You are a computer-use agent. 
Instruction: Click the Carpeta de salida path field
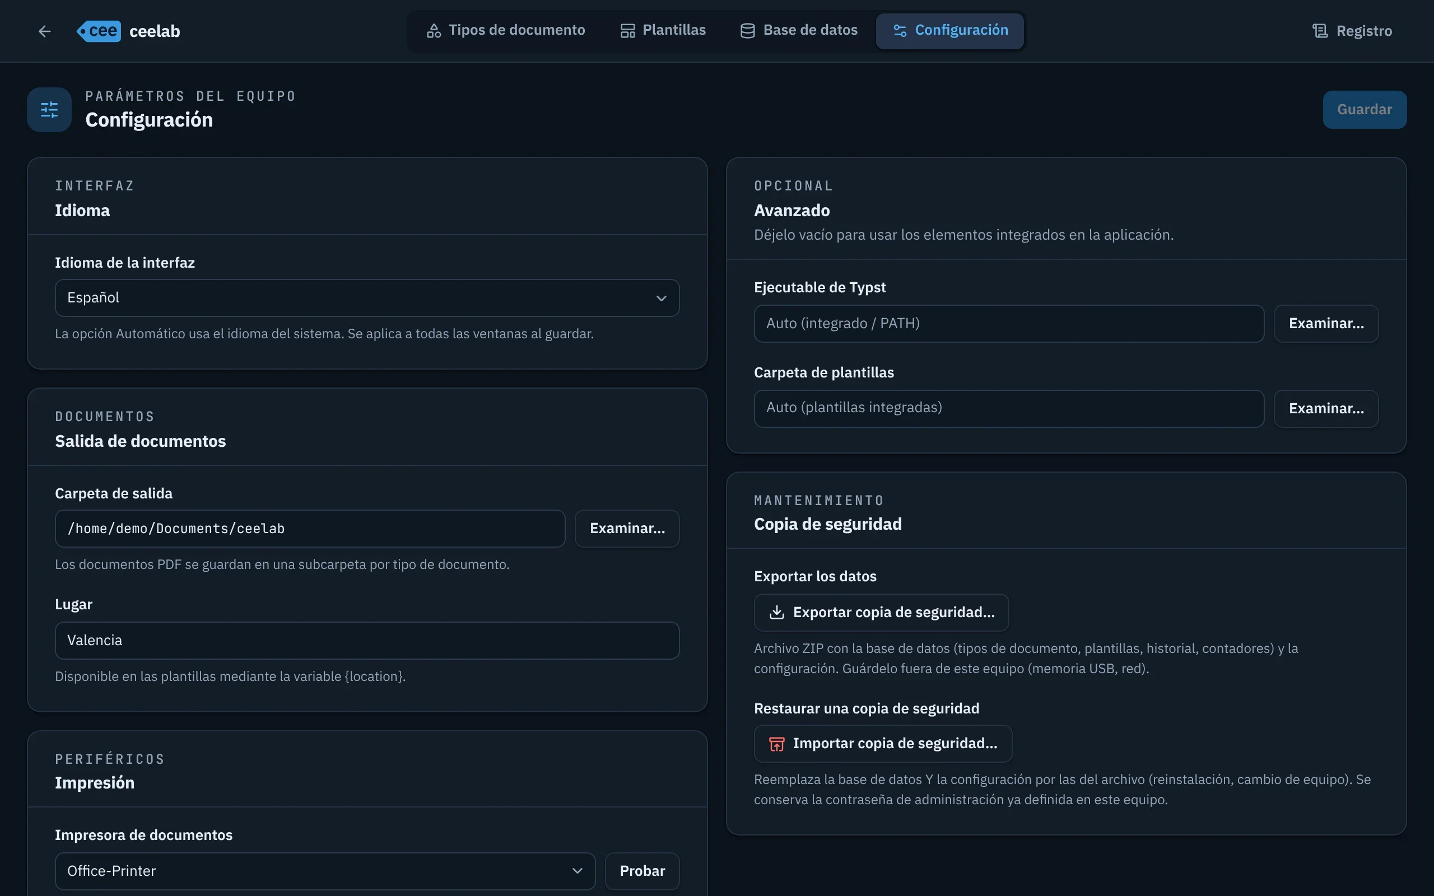(310, 529)
